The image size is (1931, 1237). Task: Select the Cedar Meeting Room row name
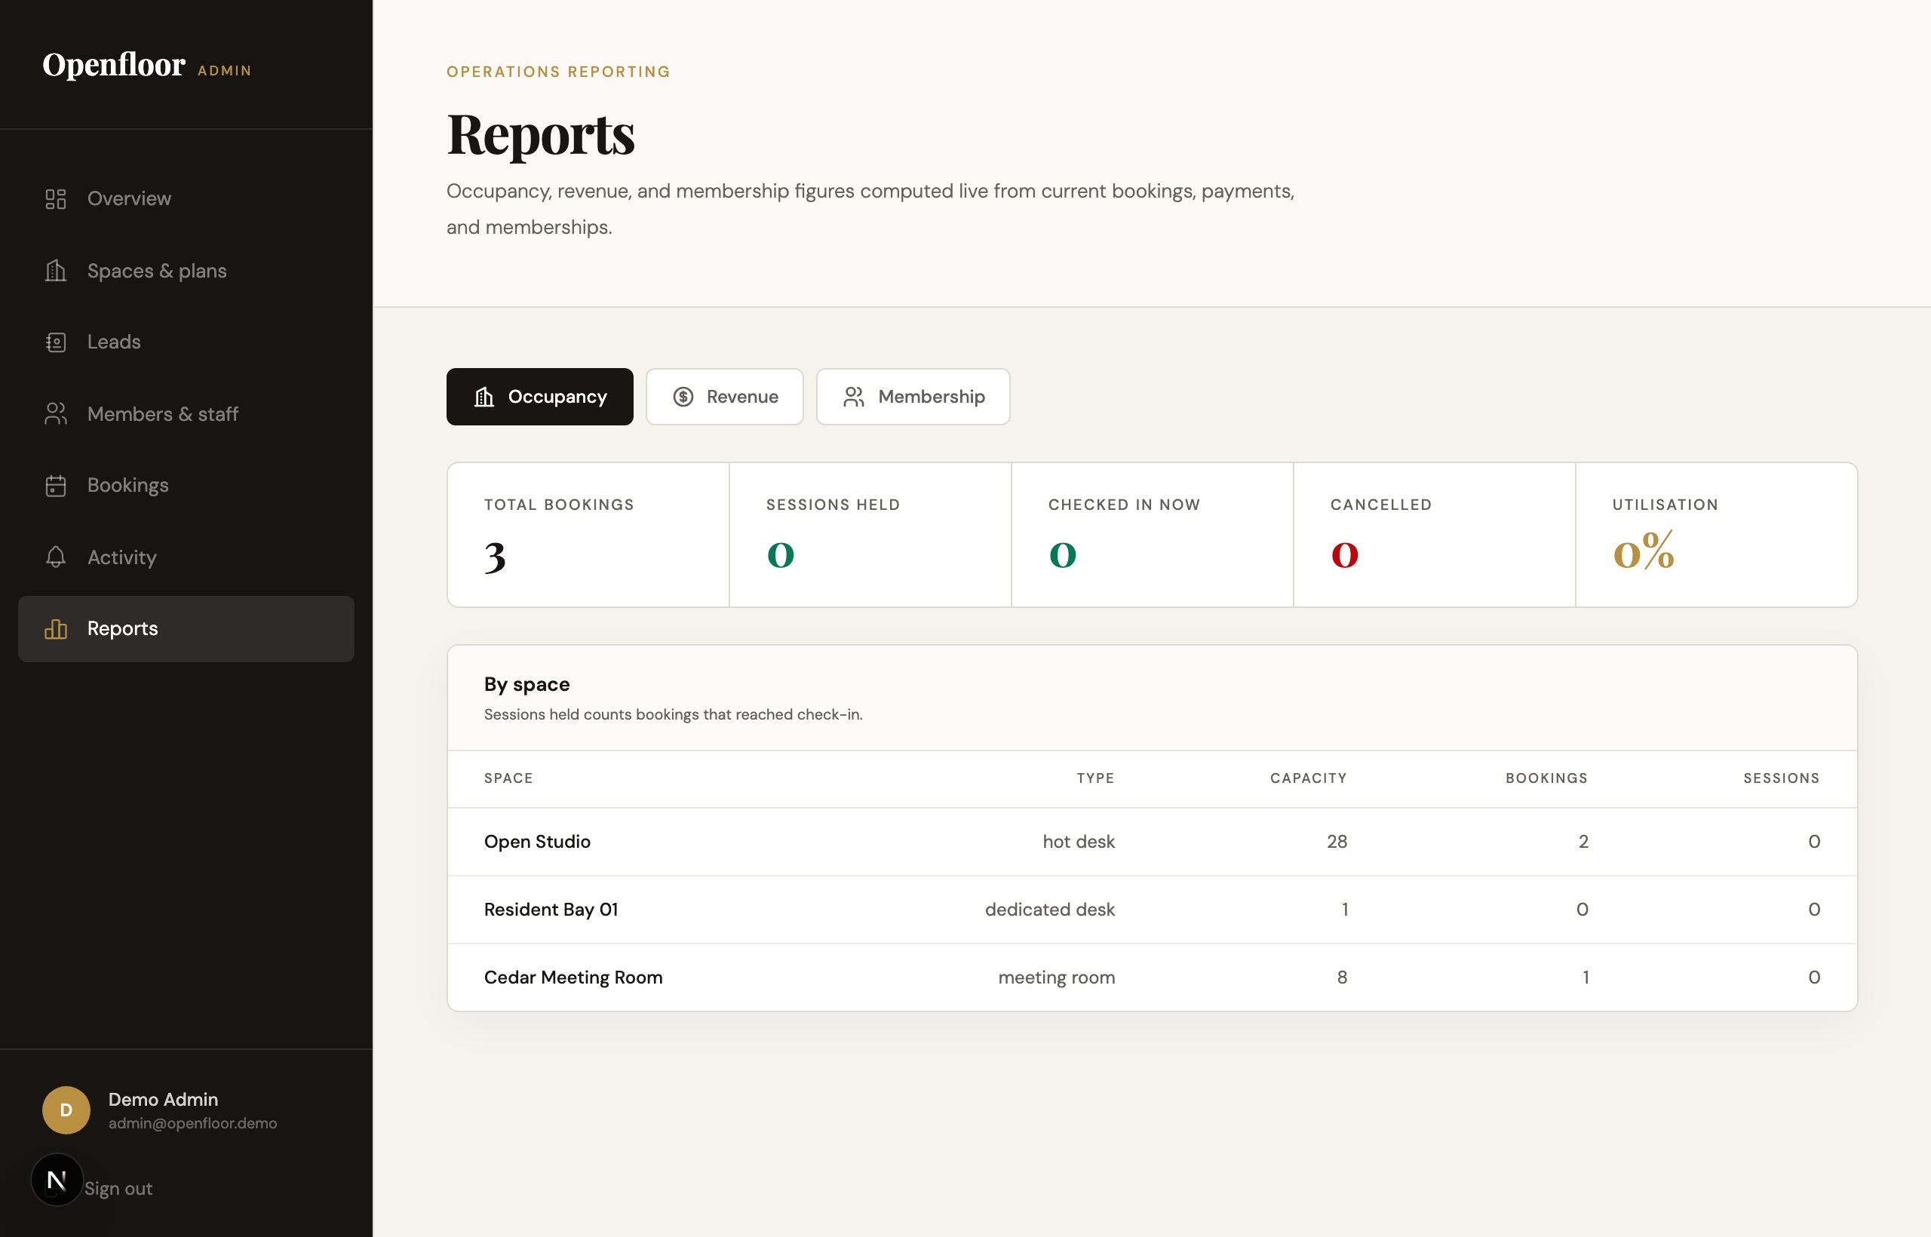pyautogui.click(x=573, y=978)
